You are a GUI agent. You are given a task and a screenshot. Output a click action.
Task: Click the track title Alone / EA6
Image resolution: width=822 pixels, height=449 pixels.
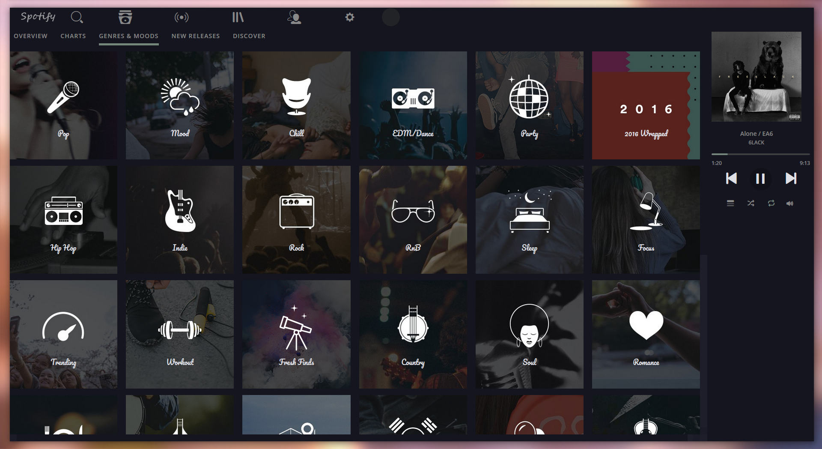[x=756, y=133]
